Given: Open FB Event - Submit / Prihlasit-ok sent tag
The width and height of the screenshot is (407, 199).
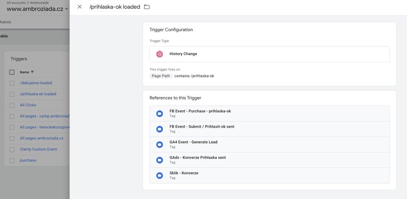Looking at the screenshot, I should coord(269,129).
